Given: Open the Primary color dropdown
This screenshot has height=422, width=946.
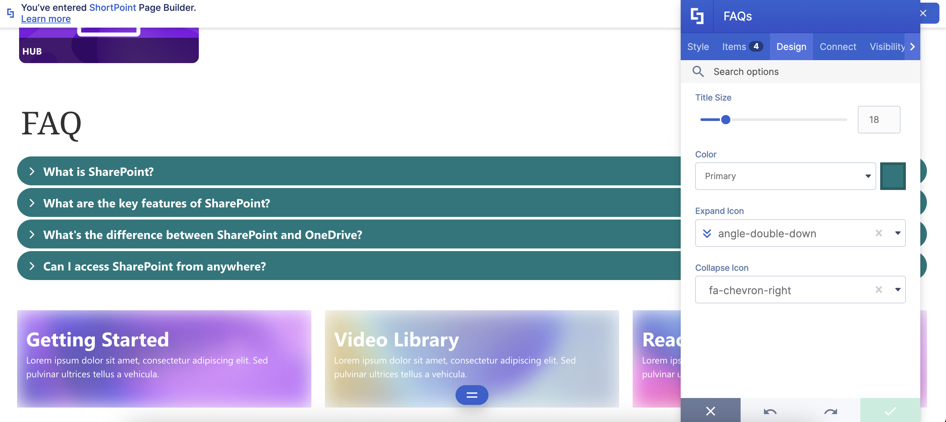Looking at the screenshot, I should (x=785, y=176).
